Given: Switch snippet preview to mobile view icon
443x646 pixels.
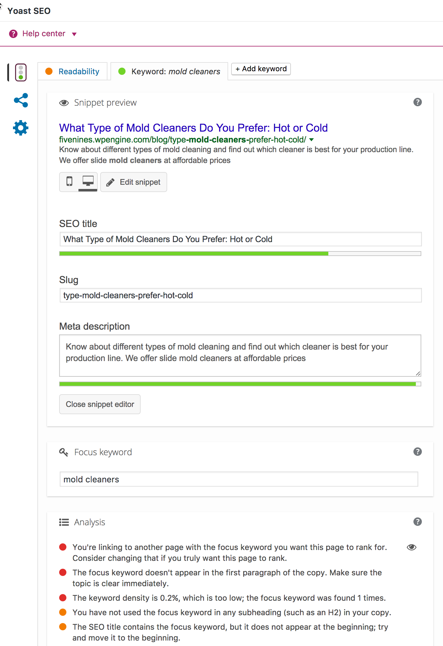Looking at the screenshot, I should point(70,182).
